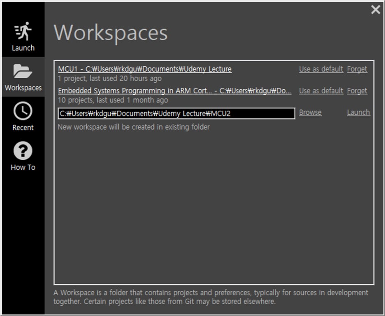Set MCU1 as the default workspace

[321, 69]
